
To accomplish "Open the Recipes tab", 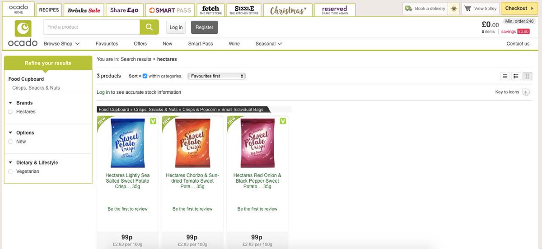I will [49, 10].
